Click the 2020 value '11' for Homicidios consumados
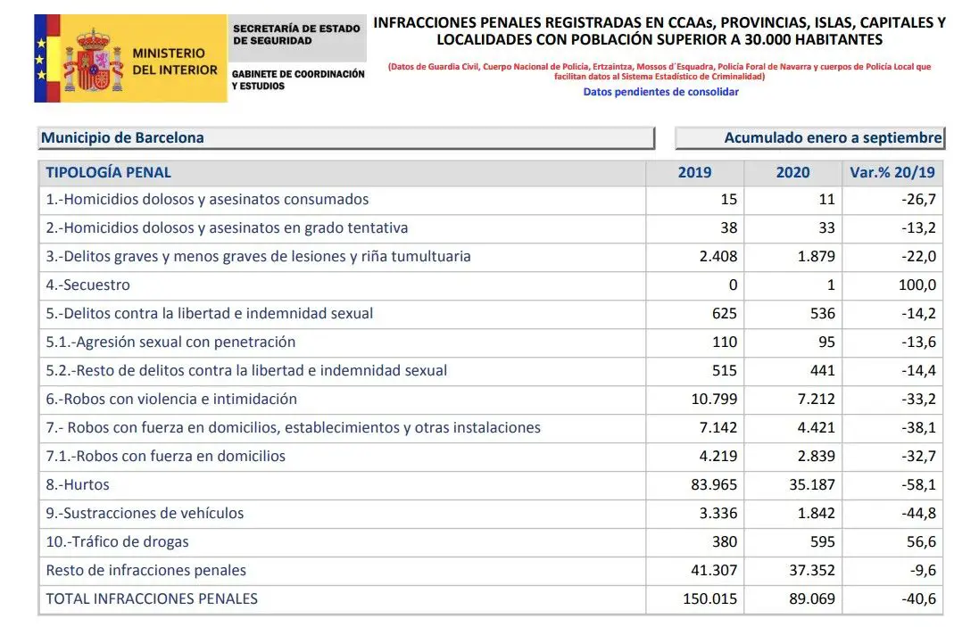979x627 pixels. click(x=793, y=200)
